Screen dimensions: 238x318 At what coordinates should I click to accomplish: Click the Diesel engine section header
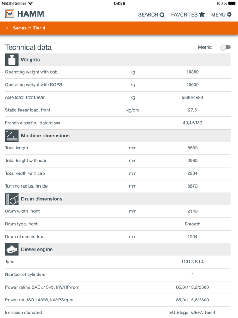(x=118, y=249)
